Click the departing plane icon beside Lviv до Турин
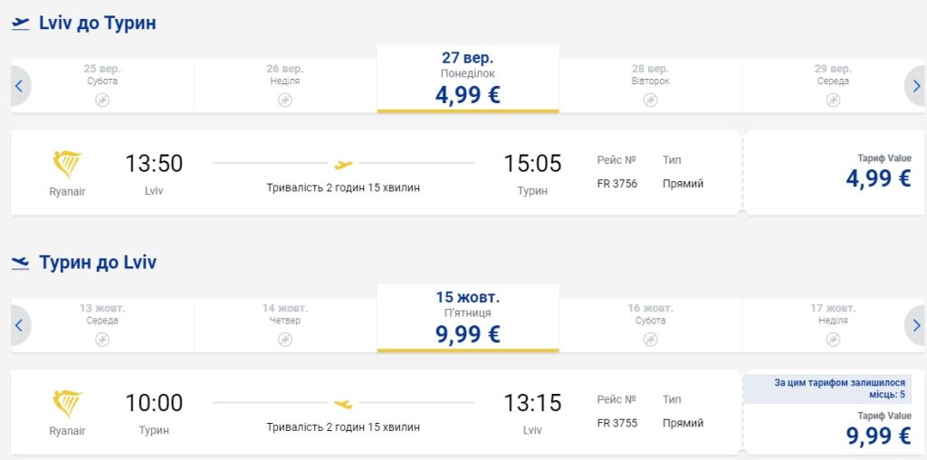 (x=21, y=24)
